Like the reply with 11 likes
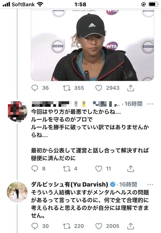The image size is (161, 233). (x=99, y=169)
